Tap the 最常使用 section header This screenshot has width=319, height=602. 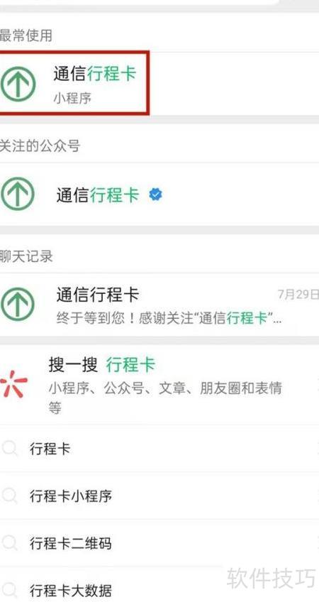(x=26, y=35)
